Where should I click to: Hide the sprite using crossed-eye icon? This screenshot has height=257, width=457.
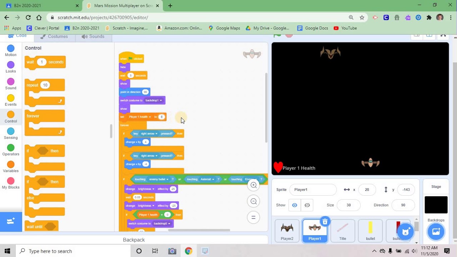(x=307, y=205)
